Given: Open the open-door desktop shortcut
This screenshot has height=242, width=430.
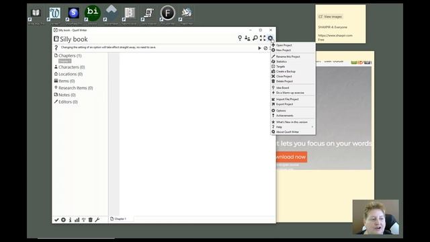Looking at the screenshot, I should point(130,15).
